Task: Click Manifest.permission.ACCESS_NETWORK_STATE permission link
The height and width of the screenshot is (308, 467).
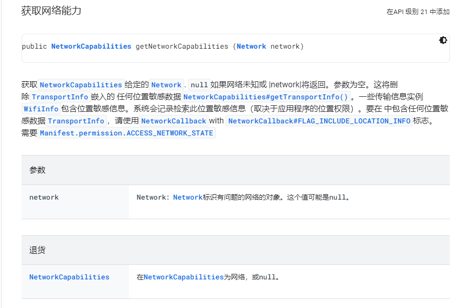Action: pyautogui.click(x=127, y=133)
